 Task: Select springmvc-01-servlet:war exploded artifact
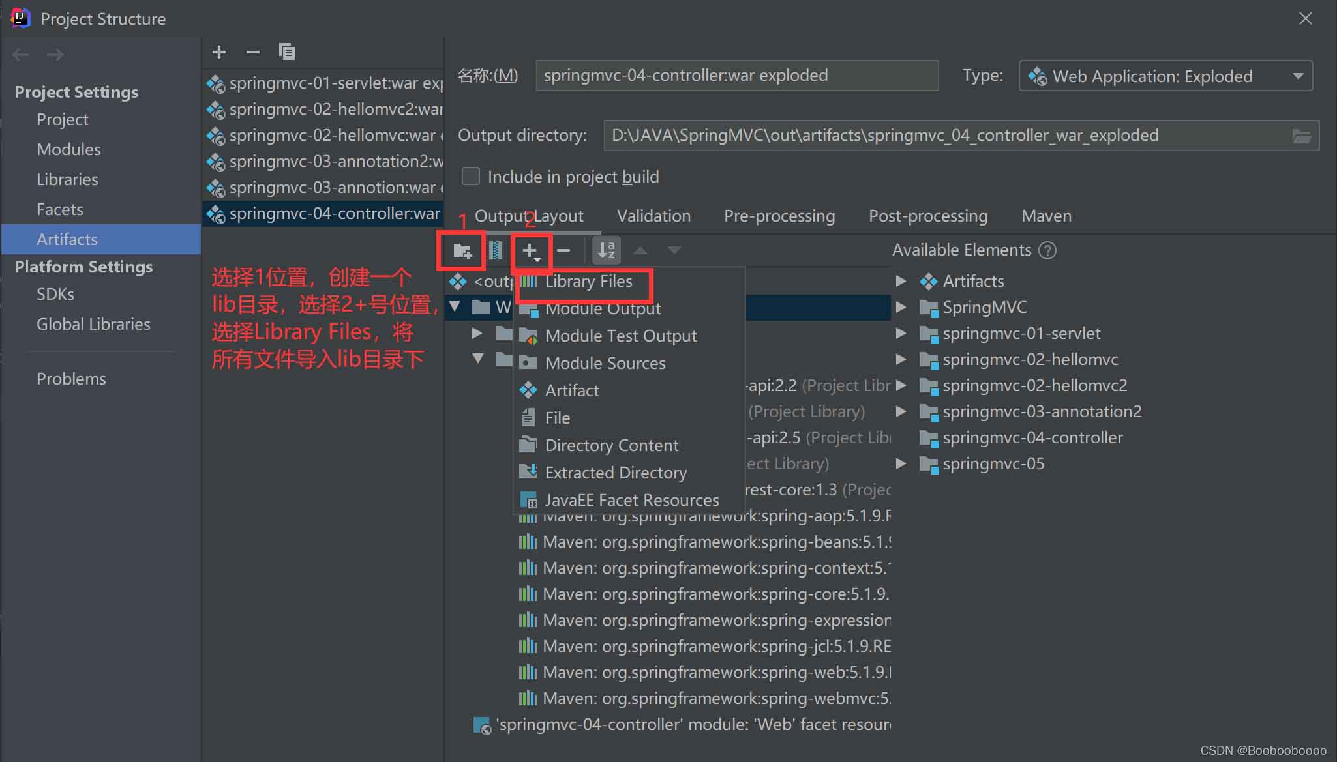tap(323, 83)
